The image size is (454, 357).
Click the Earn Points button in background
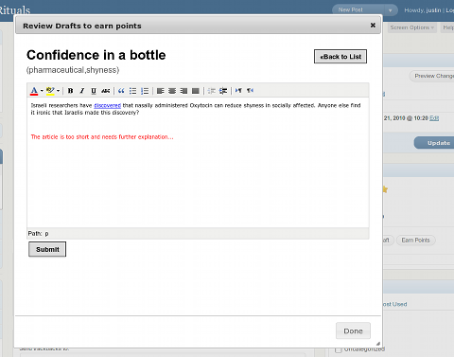pyautogui.click(x=415, y=241)
